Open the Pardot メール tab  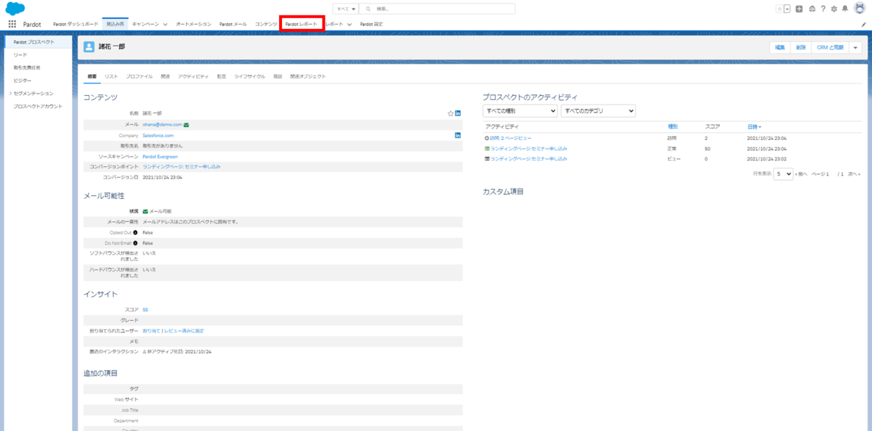[x=233, y=24]
